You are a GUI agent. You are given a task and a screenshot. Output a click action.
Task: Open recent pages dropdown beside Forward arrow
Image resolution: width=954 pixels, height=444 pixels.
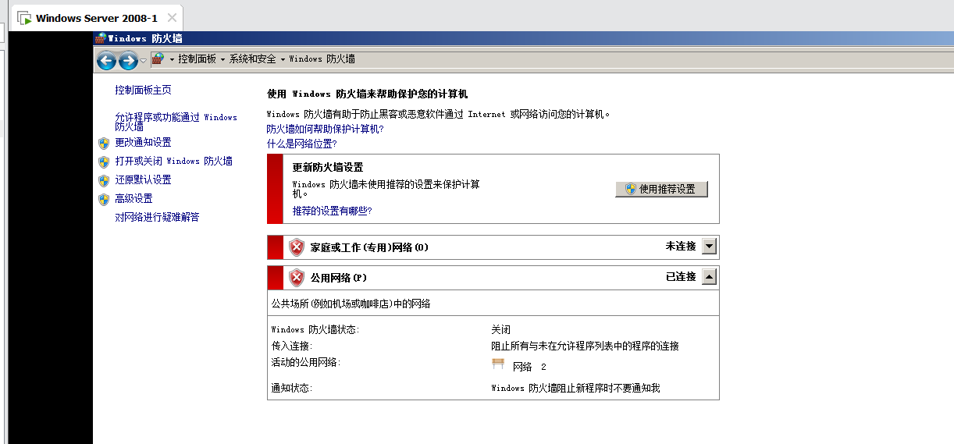(144, 61)
